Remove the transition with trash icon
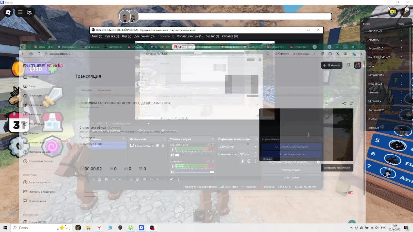Image resolution: width=413 pixels, height=232 pixels. tap(249, 161)
